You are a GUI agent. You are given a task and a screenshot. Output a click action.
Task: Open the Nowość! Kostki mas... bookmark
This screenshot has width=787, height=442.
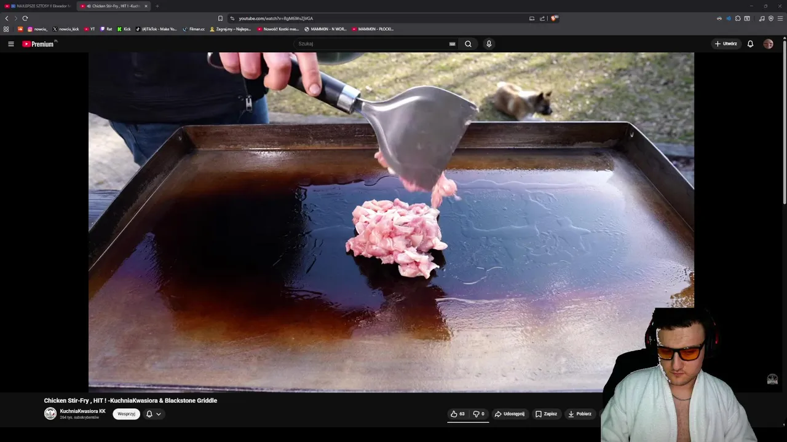[278, 29]
